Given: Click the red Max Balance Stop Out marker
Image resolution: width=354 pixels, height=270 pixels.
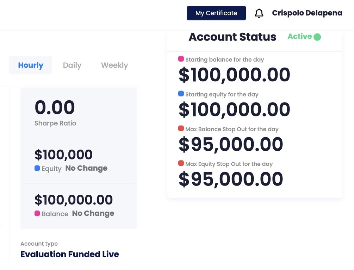Looking at the screenshot, I should click(181, 128).
